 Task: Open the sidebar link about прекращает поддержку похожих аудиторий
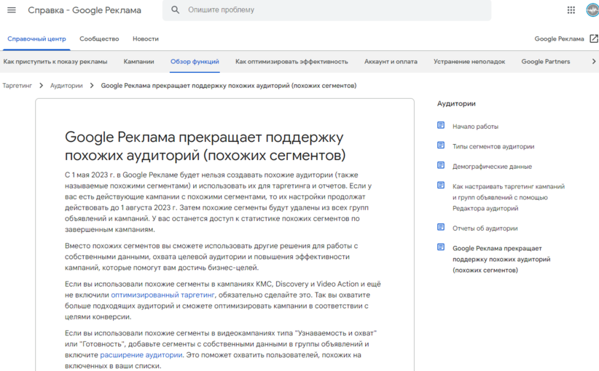click(x=501, y=259)
